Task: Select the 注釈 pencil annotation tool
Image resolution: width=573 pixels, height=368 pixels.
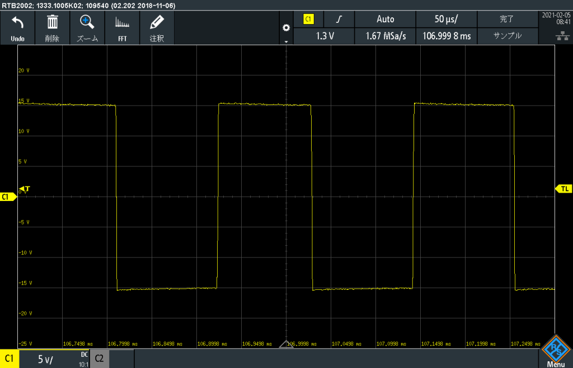Action: pyautogui.click(x=157, y=23)
